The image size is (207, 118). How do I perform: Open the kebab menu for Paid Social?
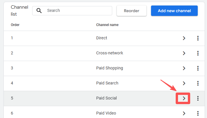point(198,98)
